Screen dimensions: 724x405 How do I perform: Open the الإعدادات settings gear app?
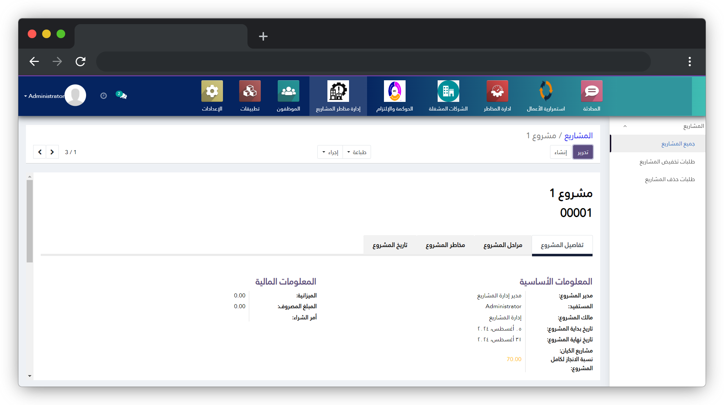pos(212,91)
